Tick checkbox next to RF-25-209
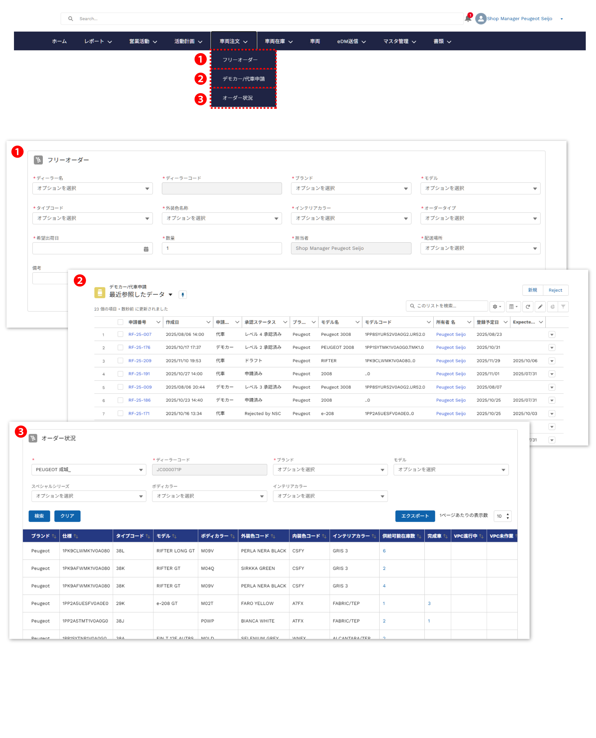The image size is (596, 738). 120,360
